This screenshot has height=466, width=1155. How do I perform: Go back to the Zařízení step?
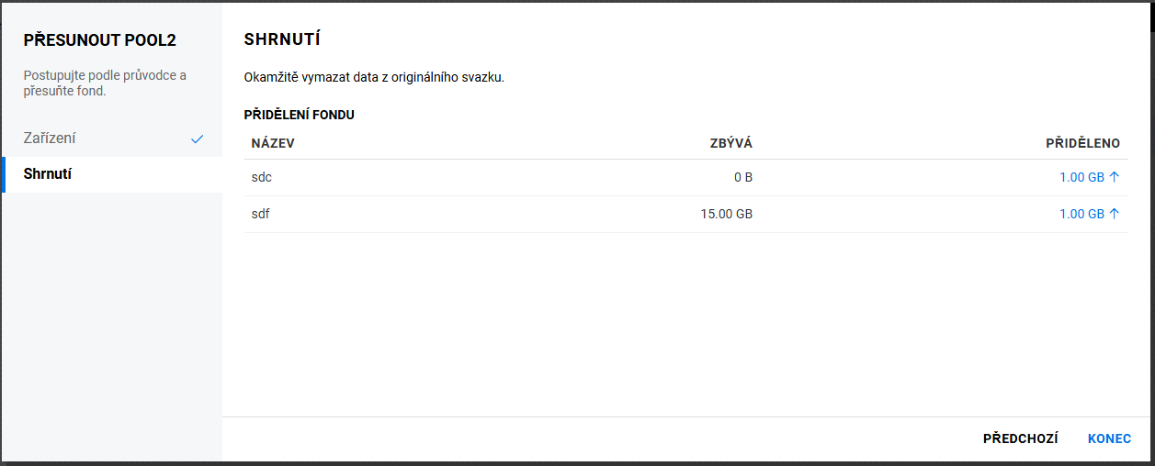coord(50,139)
